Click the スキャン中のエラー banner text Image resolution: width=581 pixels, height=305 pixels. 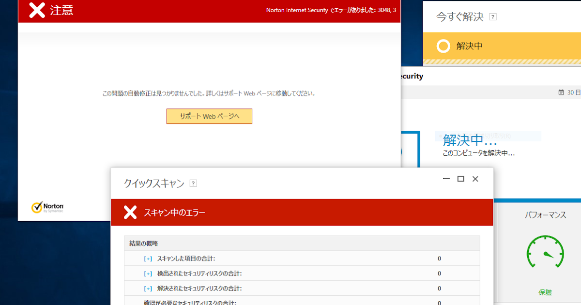pos(175,213)
